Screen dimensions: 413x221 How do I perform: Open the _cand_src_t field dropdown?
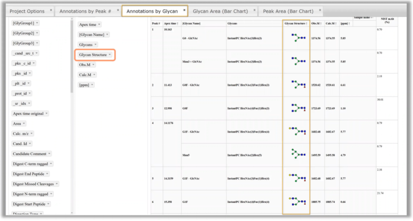point(37,53)
